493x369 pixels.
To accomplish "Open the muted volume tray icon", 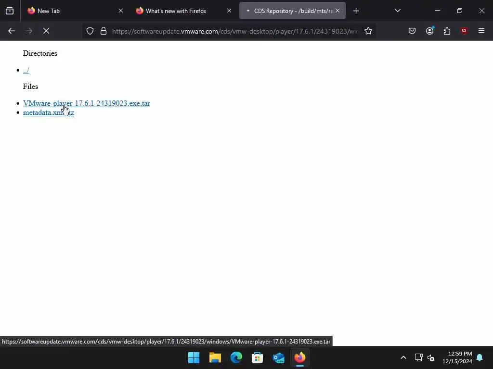I will (x=431, y=357).
